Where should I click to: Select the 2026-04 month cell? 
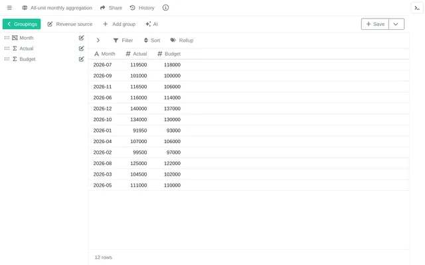[102, 141]
